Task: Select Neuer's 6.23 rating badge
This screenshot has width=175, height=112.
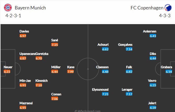Action: point(7,72)
